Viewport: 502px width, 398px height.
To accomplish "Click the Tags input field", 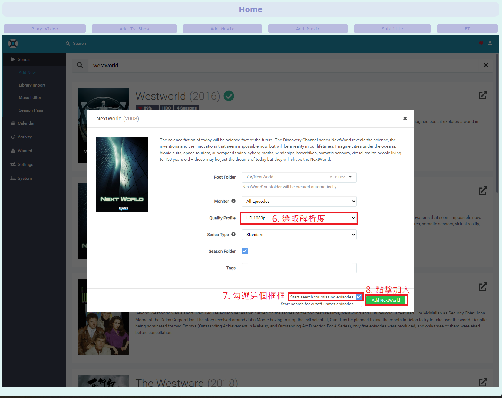I will point(299,268).
